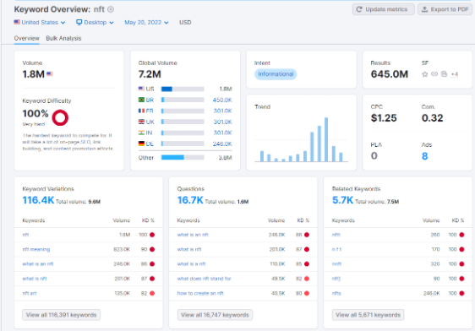Click the Brazil flag icon
Viewport: 475px width, 331px height.
click(x=141, y=100)
